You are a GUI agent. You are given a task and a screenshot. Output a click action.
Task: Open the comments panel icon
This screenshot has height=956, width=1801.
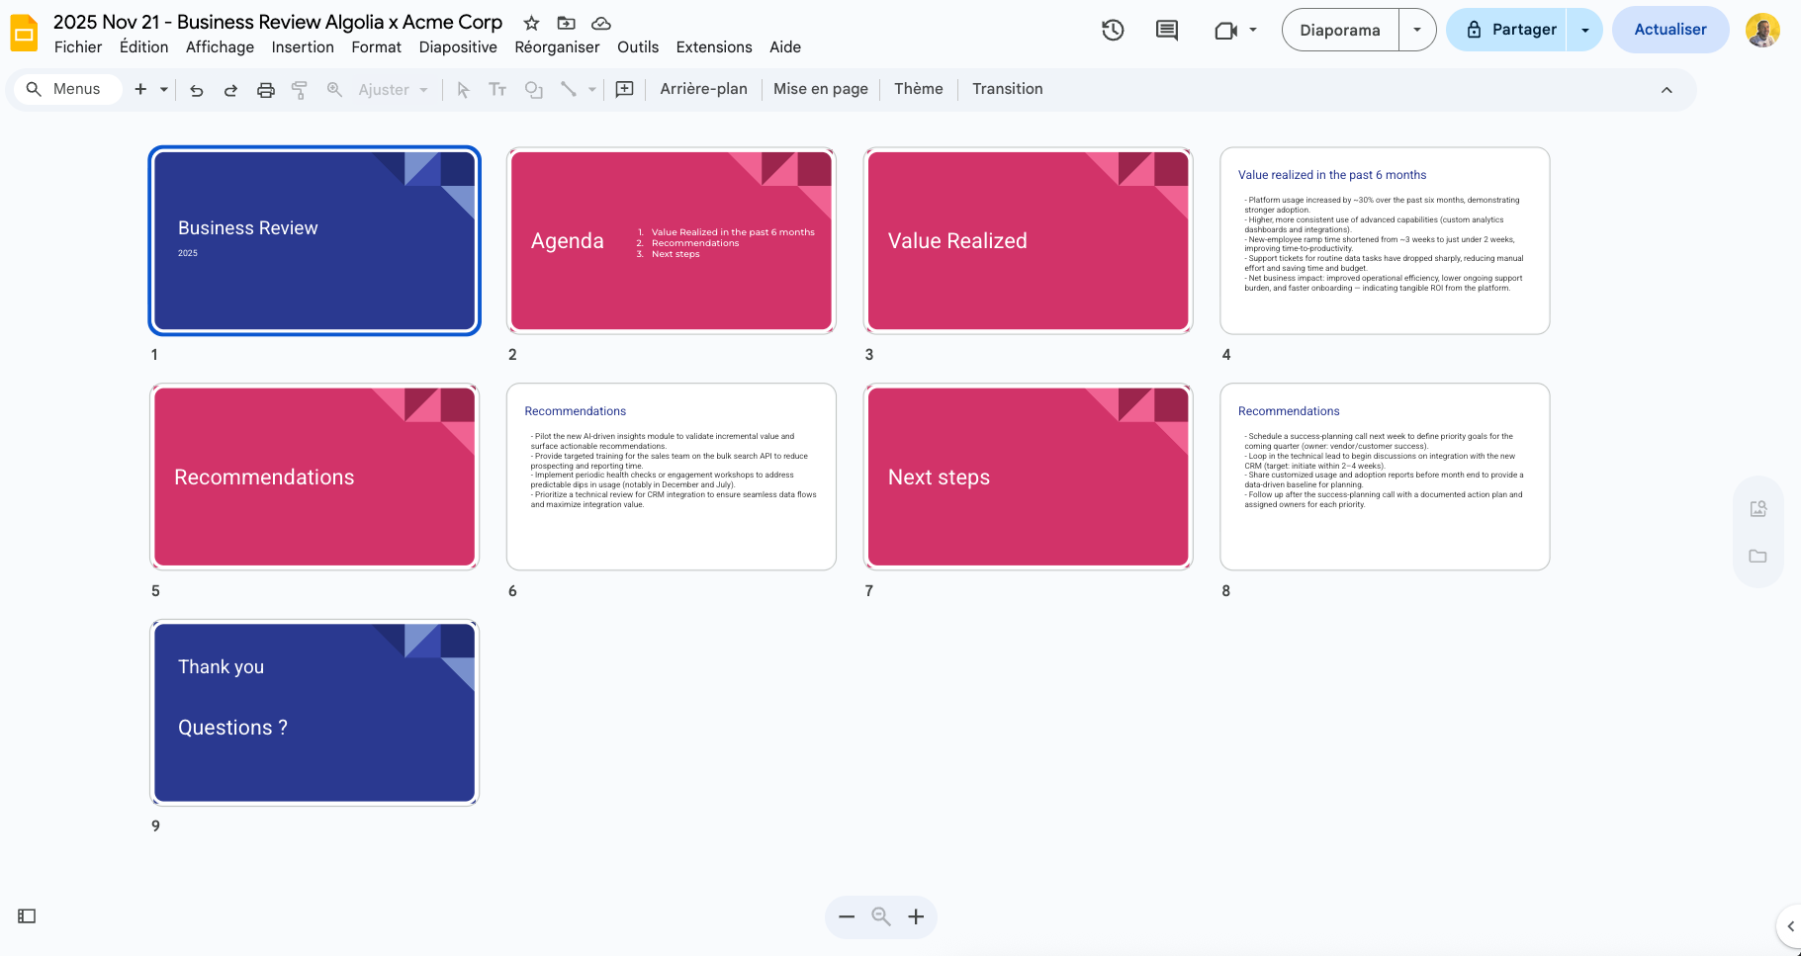point(1165,30)
